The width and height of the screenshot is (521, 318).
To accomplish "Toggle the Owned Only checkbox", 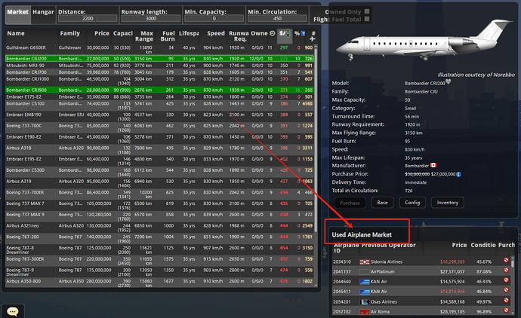I will tap(367, 11).
